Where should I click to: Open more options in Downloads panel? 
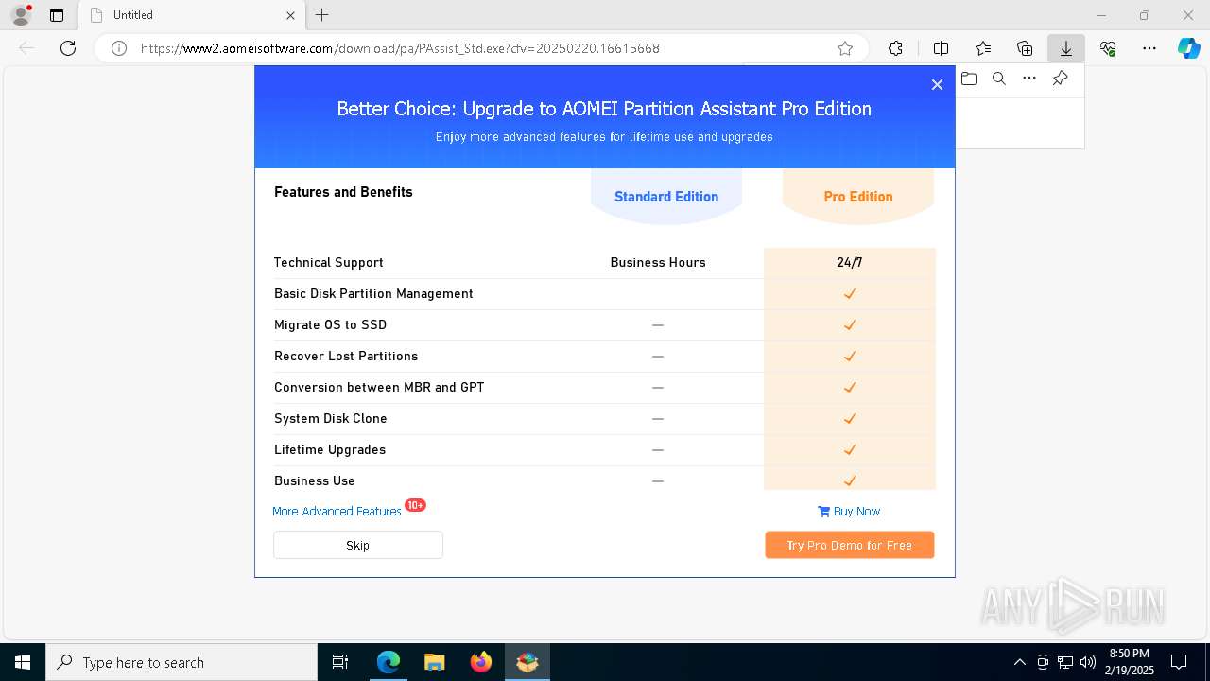(x=1029, y=79)
